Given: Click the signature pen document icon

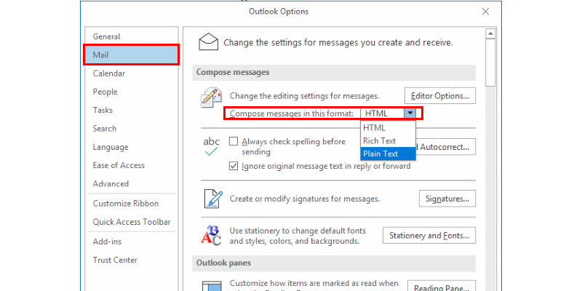Looking at the screenshot, I should (x=213, y=199).
